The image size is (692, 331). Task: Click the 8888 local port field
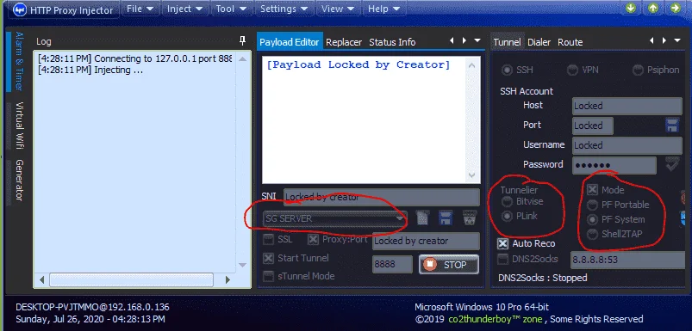point(392,265)
